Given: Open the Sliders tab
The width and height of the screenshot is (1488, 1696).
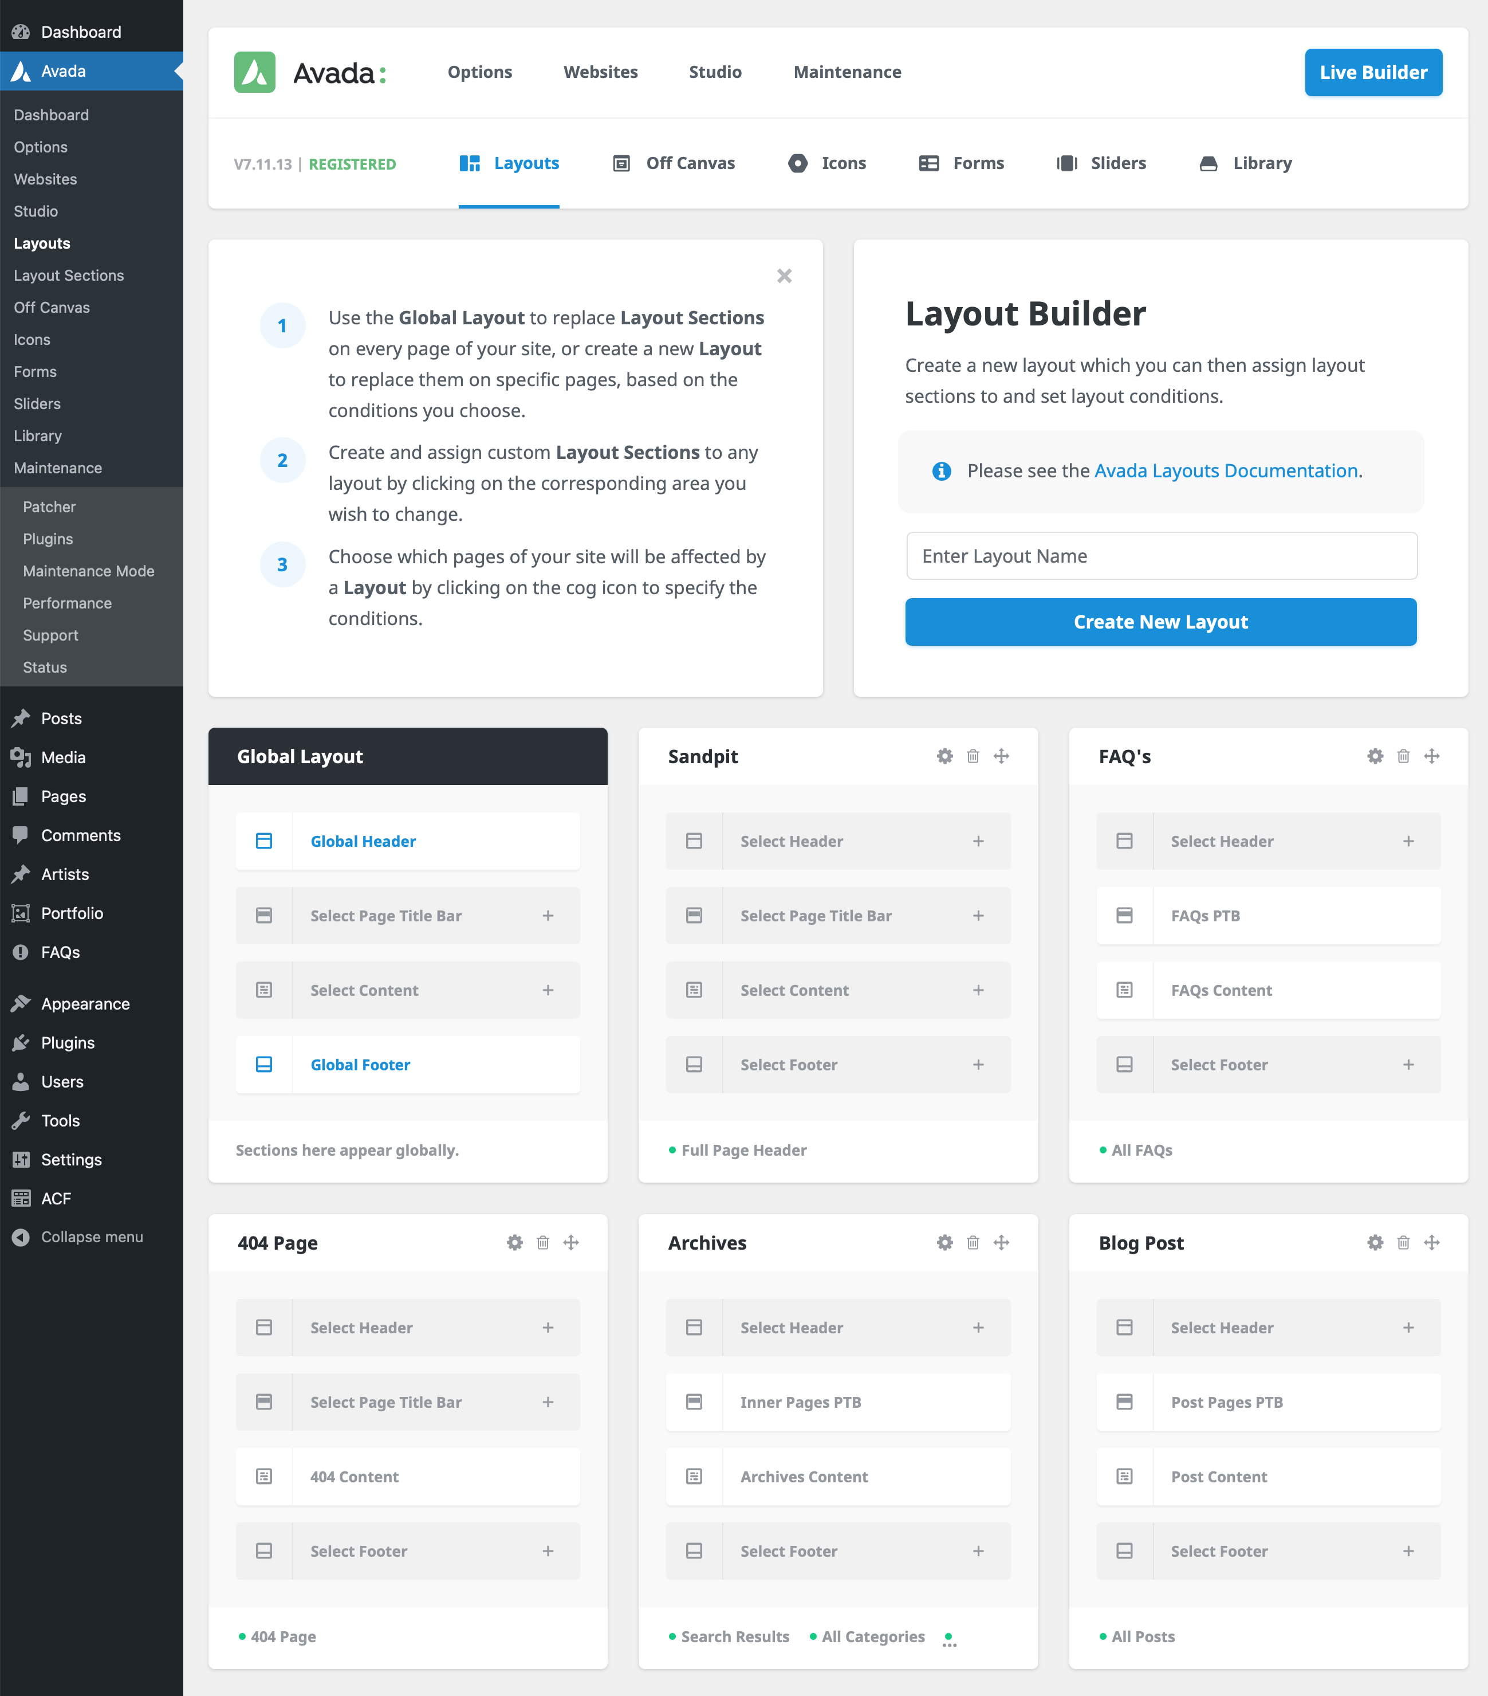Looking at the screenshot, I should (x=1101, y=163).
